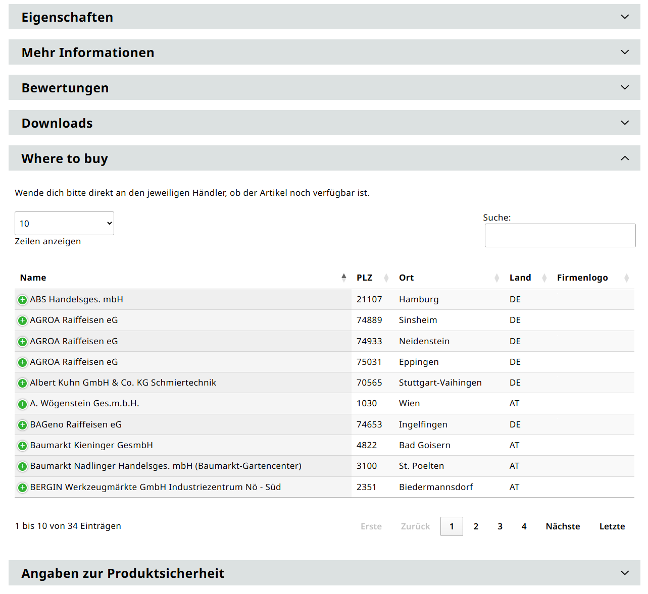Click the '1 bis 10 von 34 Einträgen' info text
This screenshot has width=648, height=594.
(68, 526)
